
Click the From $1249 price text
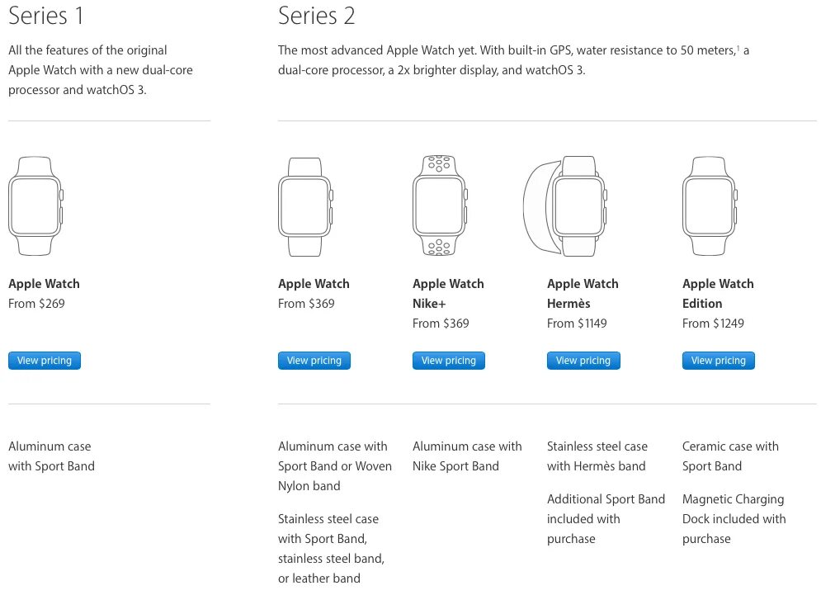coord(713,323)
